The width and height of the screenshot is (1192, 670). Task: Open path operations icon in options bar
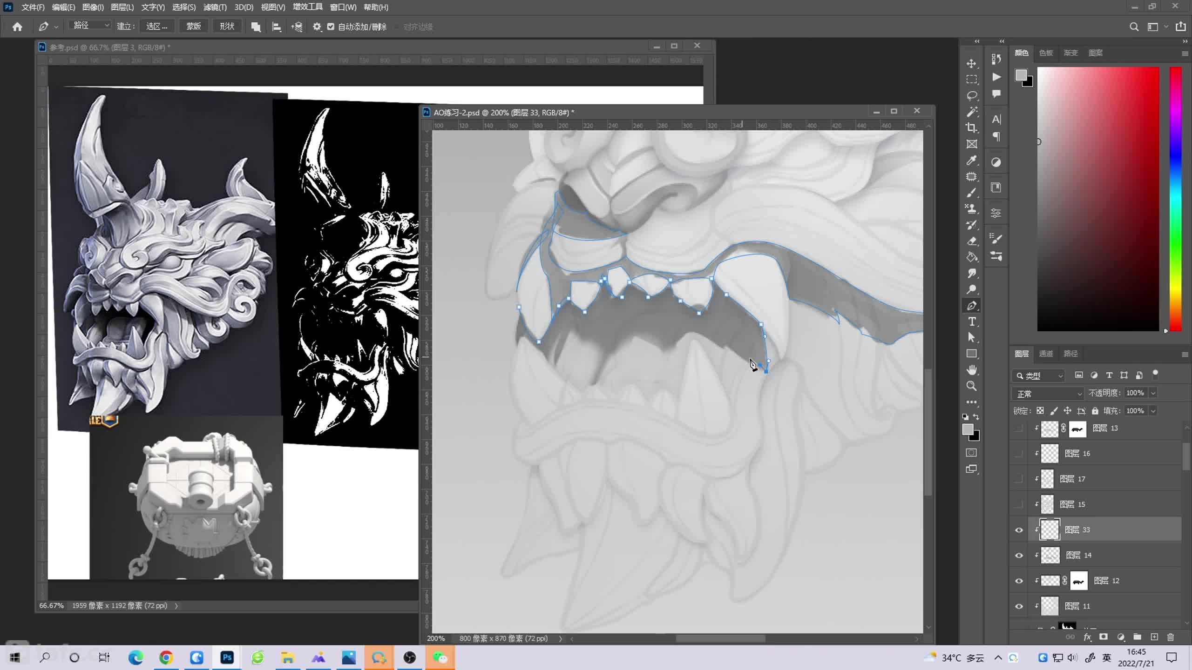[256, 27]
